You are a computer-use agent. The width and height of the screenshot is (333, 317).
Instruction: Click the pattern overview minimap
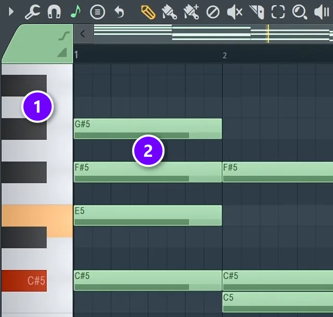pyautogui.click(x=213, y=34)
